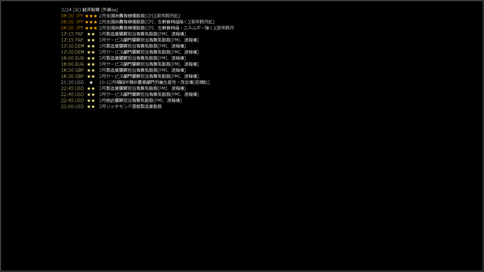Open the 10-12月期四半期非農業部門労働生産性 entry
This screenshot has height=272, width=484.
155,82
